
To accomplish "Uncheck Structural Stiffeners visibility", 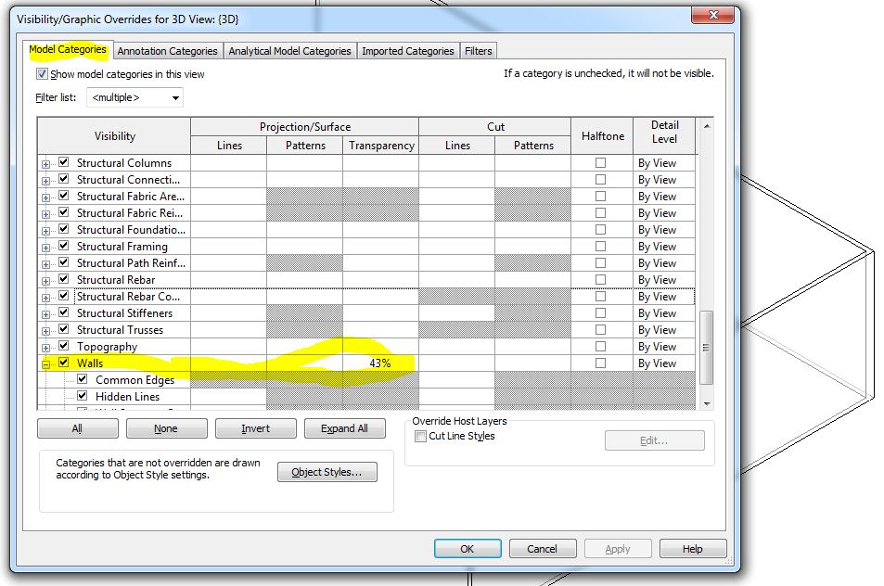I will click(64, 312).
